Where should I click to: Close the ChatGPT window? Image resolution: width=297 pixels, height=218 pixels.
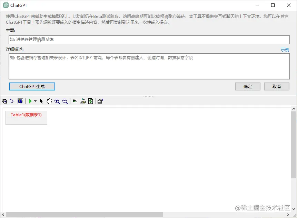coord(289,5)
